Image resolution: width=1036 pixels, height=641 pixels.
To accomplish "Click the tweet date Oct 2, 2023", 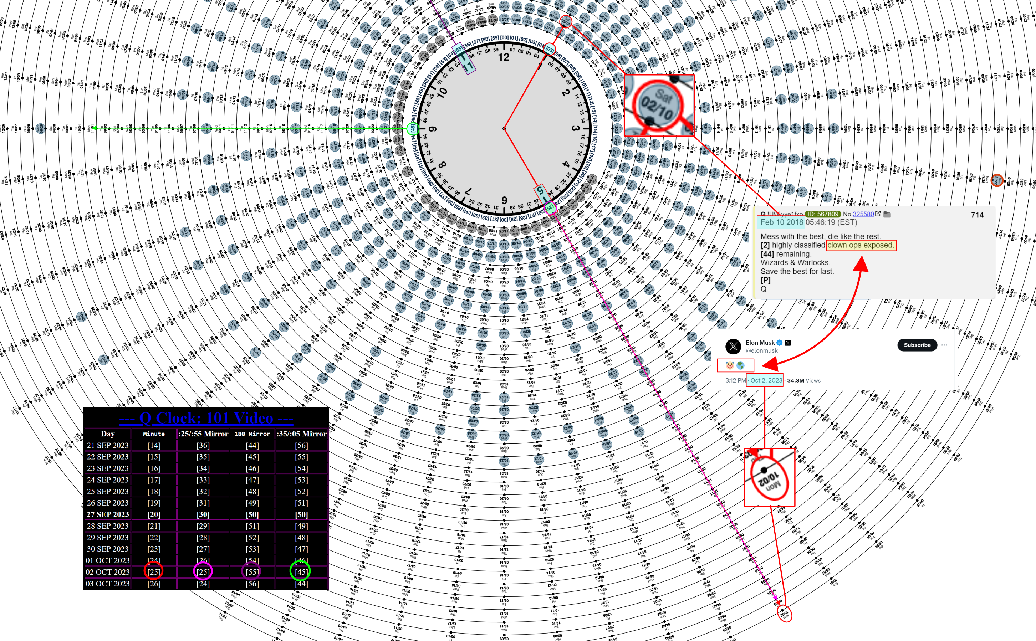I will coord(766,380).
